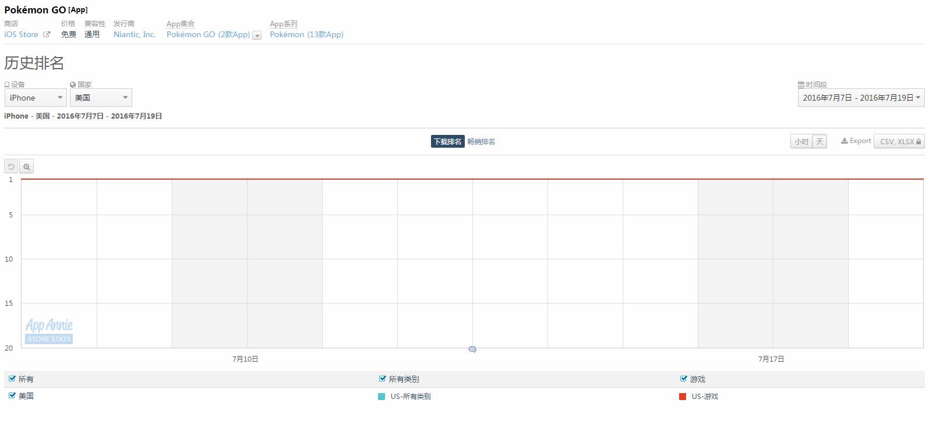929x421 pixels.
Task: Expand the Pokémon GO app collection arrow
Action: pos(257,35)
